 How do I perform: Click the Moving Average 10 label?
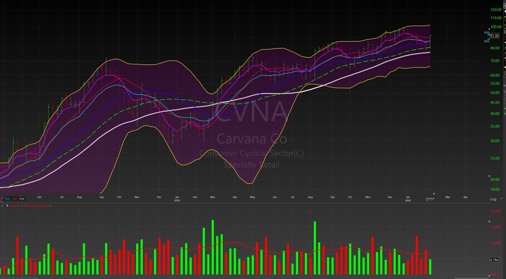point(37,206)
